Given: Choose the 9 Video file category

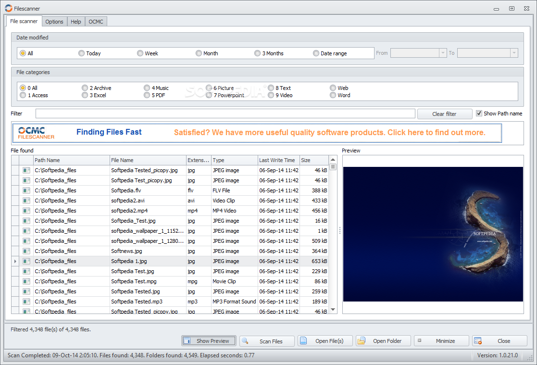Looking at the screenshot, I should click(x=280, y=95).
